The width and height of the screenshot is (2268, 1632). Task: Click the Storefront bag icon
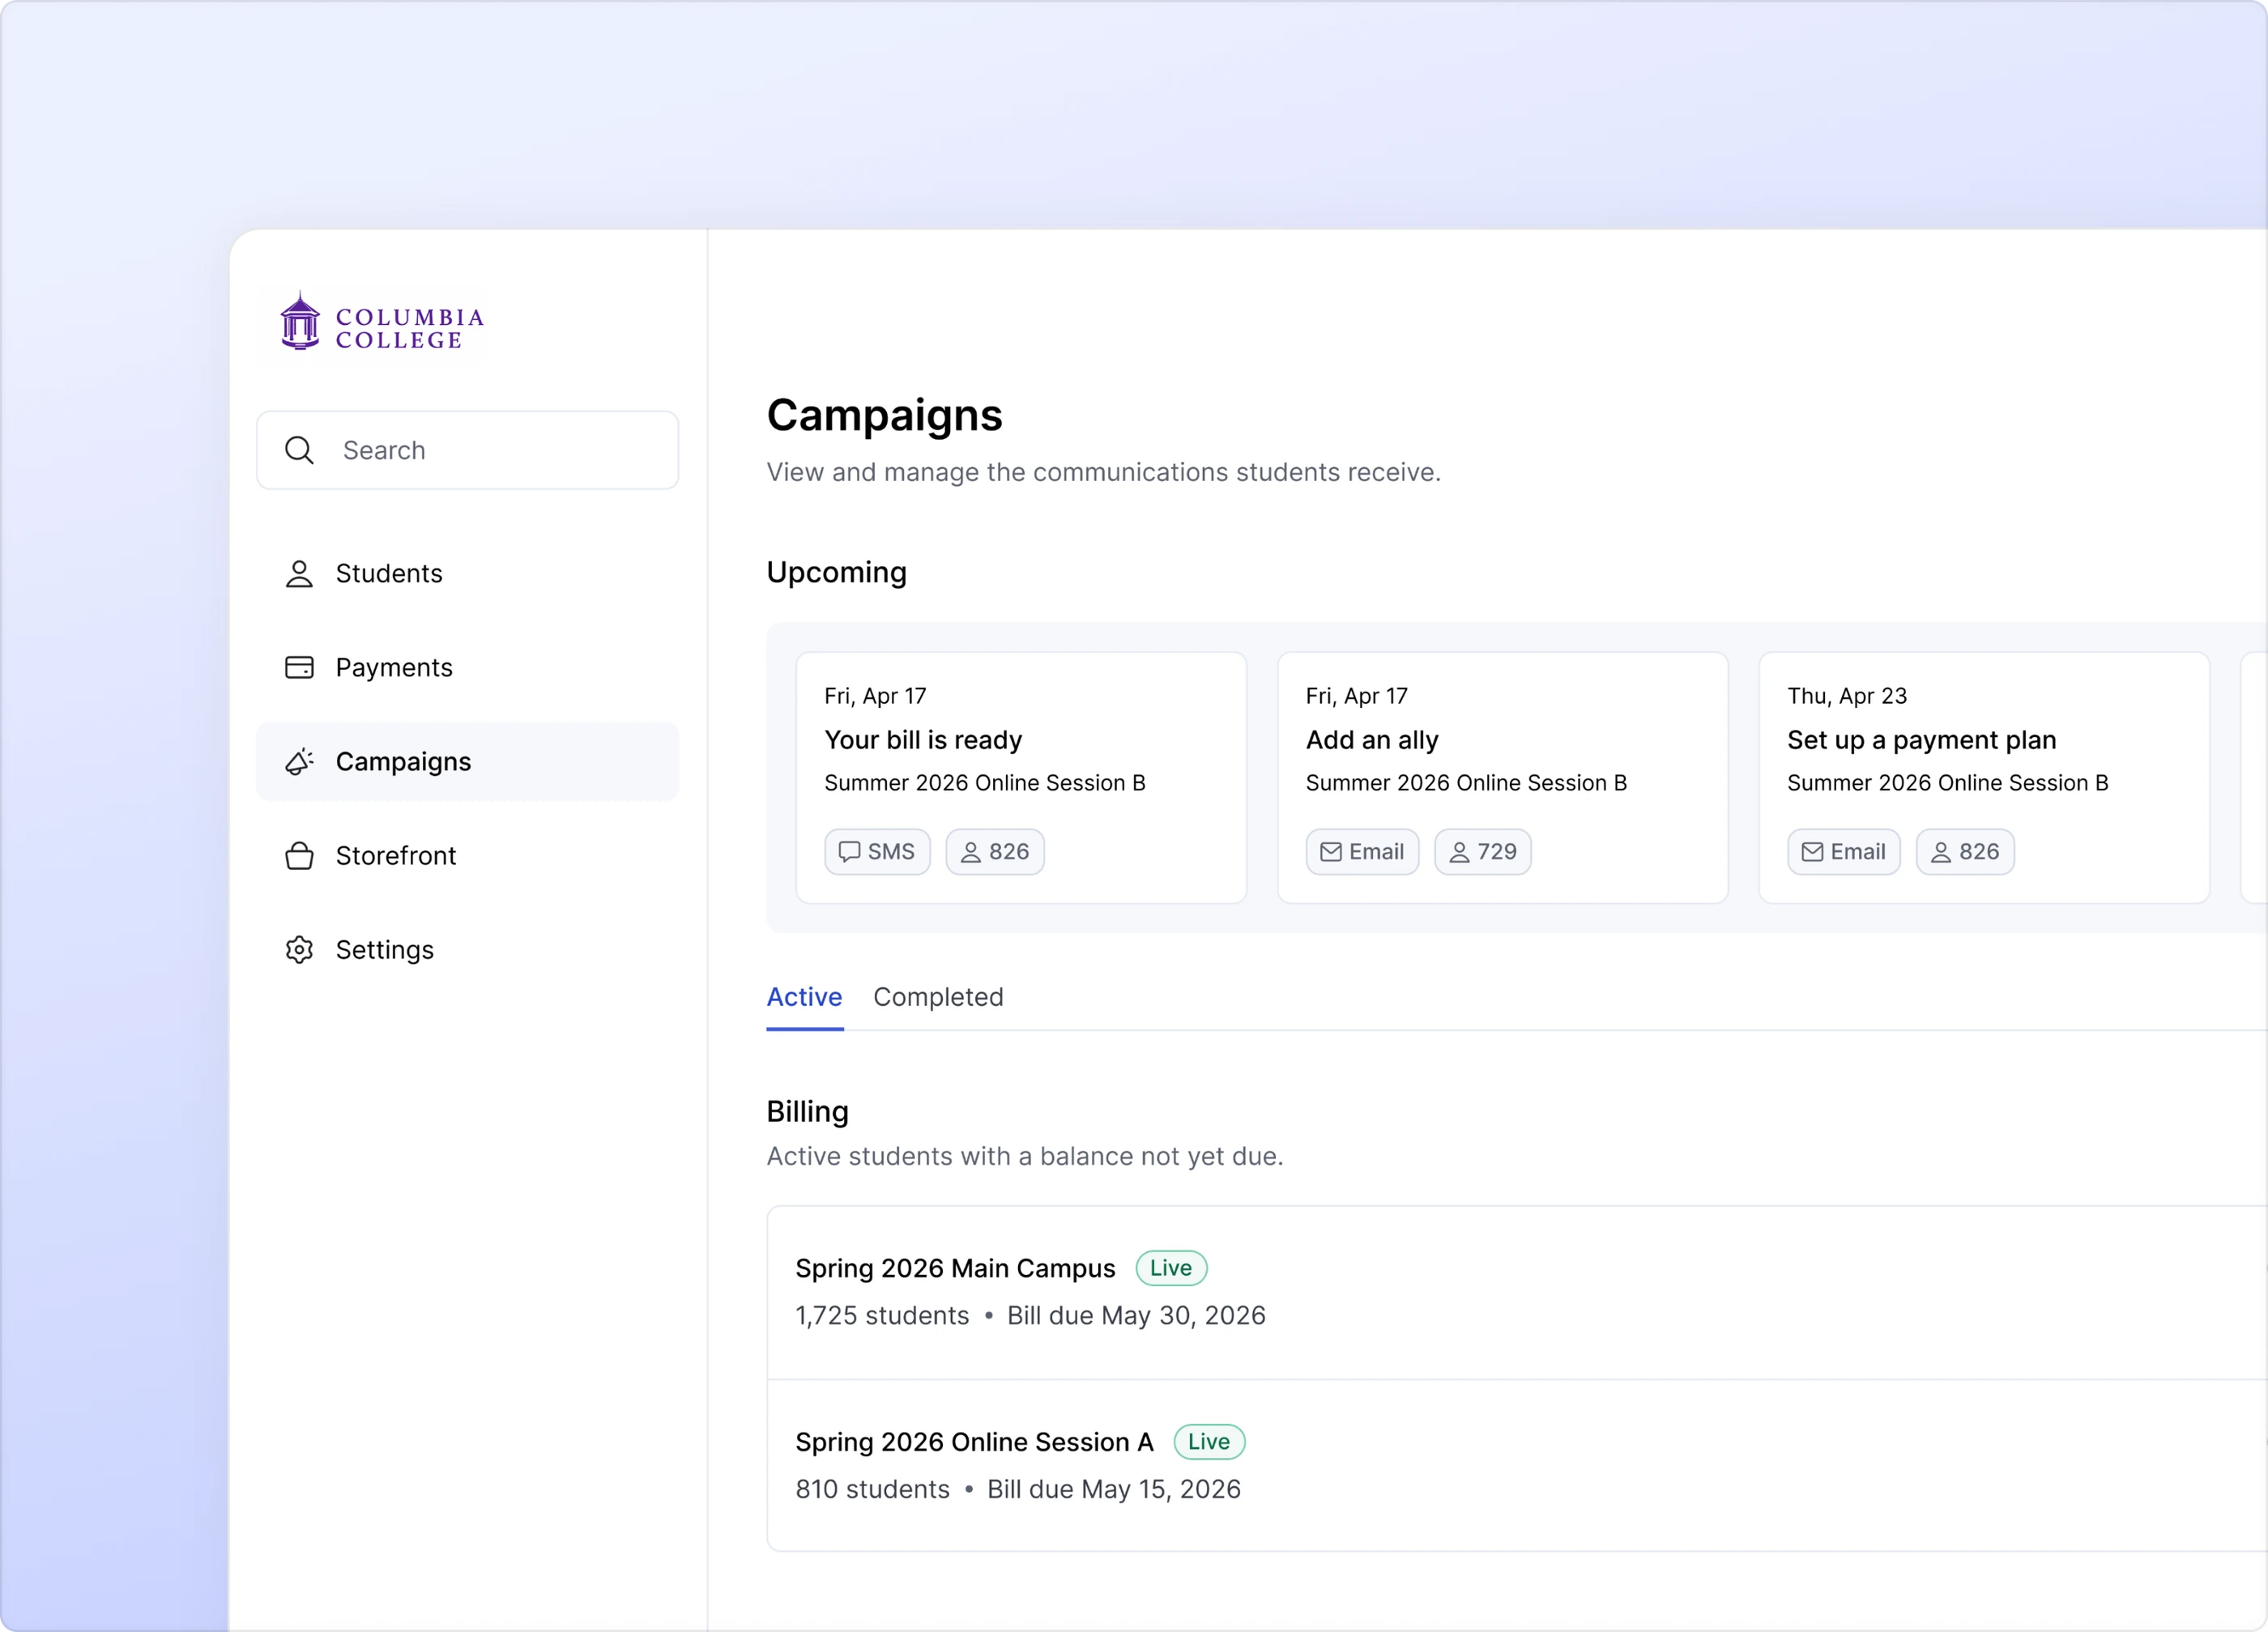point(299,856)
